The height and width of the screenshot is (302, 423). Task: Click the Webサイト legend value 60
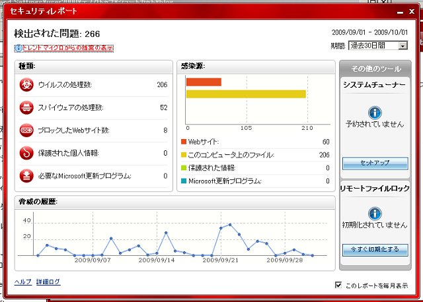tap(326, 142)
